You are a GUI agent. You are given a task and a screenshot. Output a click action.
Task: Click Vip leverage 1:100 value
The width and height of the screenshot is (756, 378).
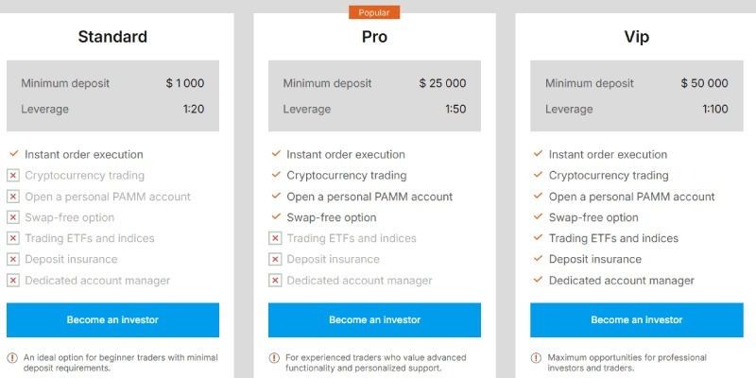tap(714, 109)
